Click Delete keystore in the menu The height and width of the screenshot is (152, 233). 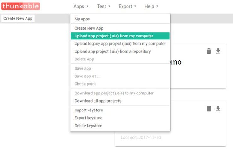(x=88, y=126)
